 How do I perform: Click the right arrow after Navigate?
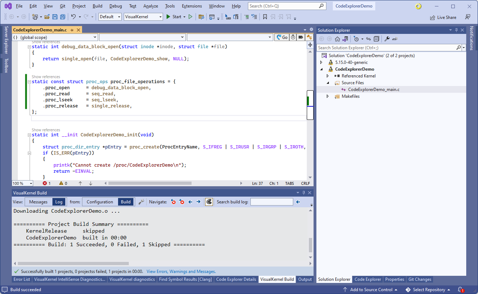198,202
